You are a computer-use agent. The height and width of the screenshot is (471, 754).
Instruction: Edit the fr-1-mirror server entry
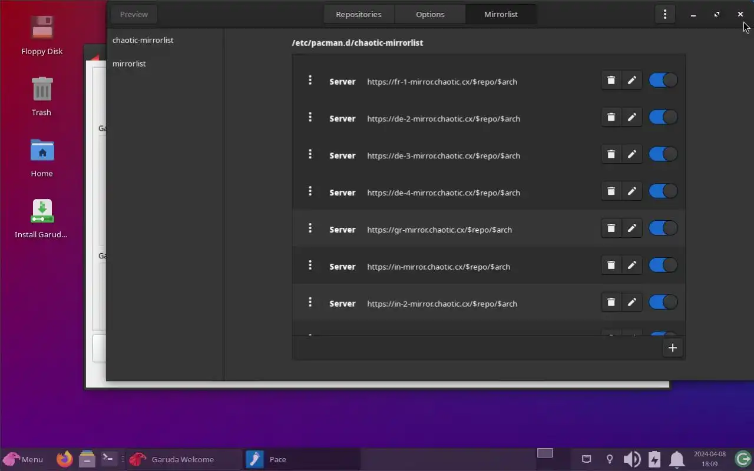[632, 81]
